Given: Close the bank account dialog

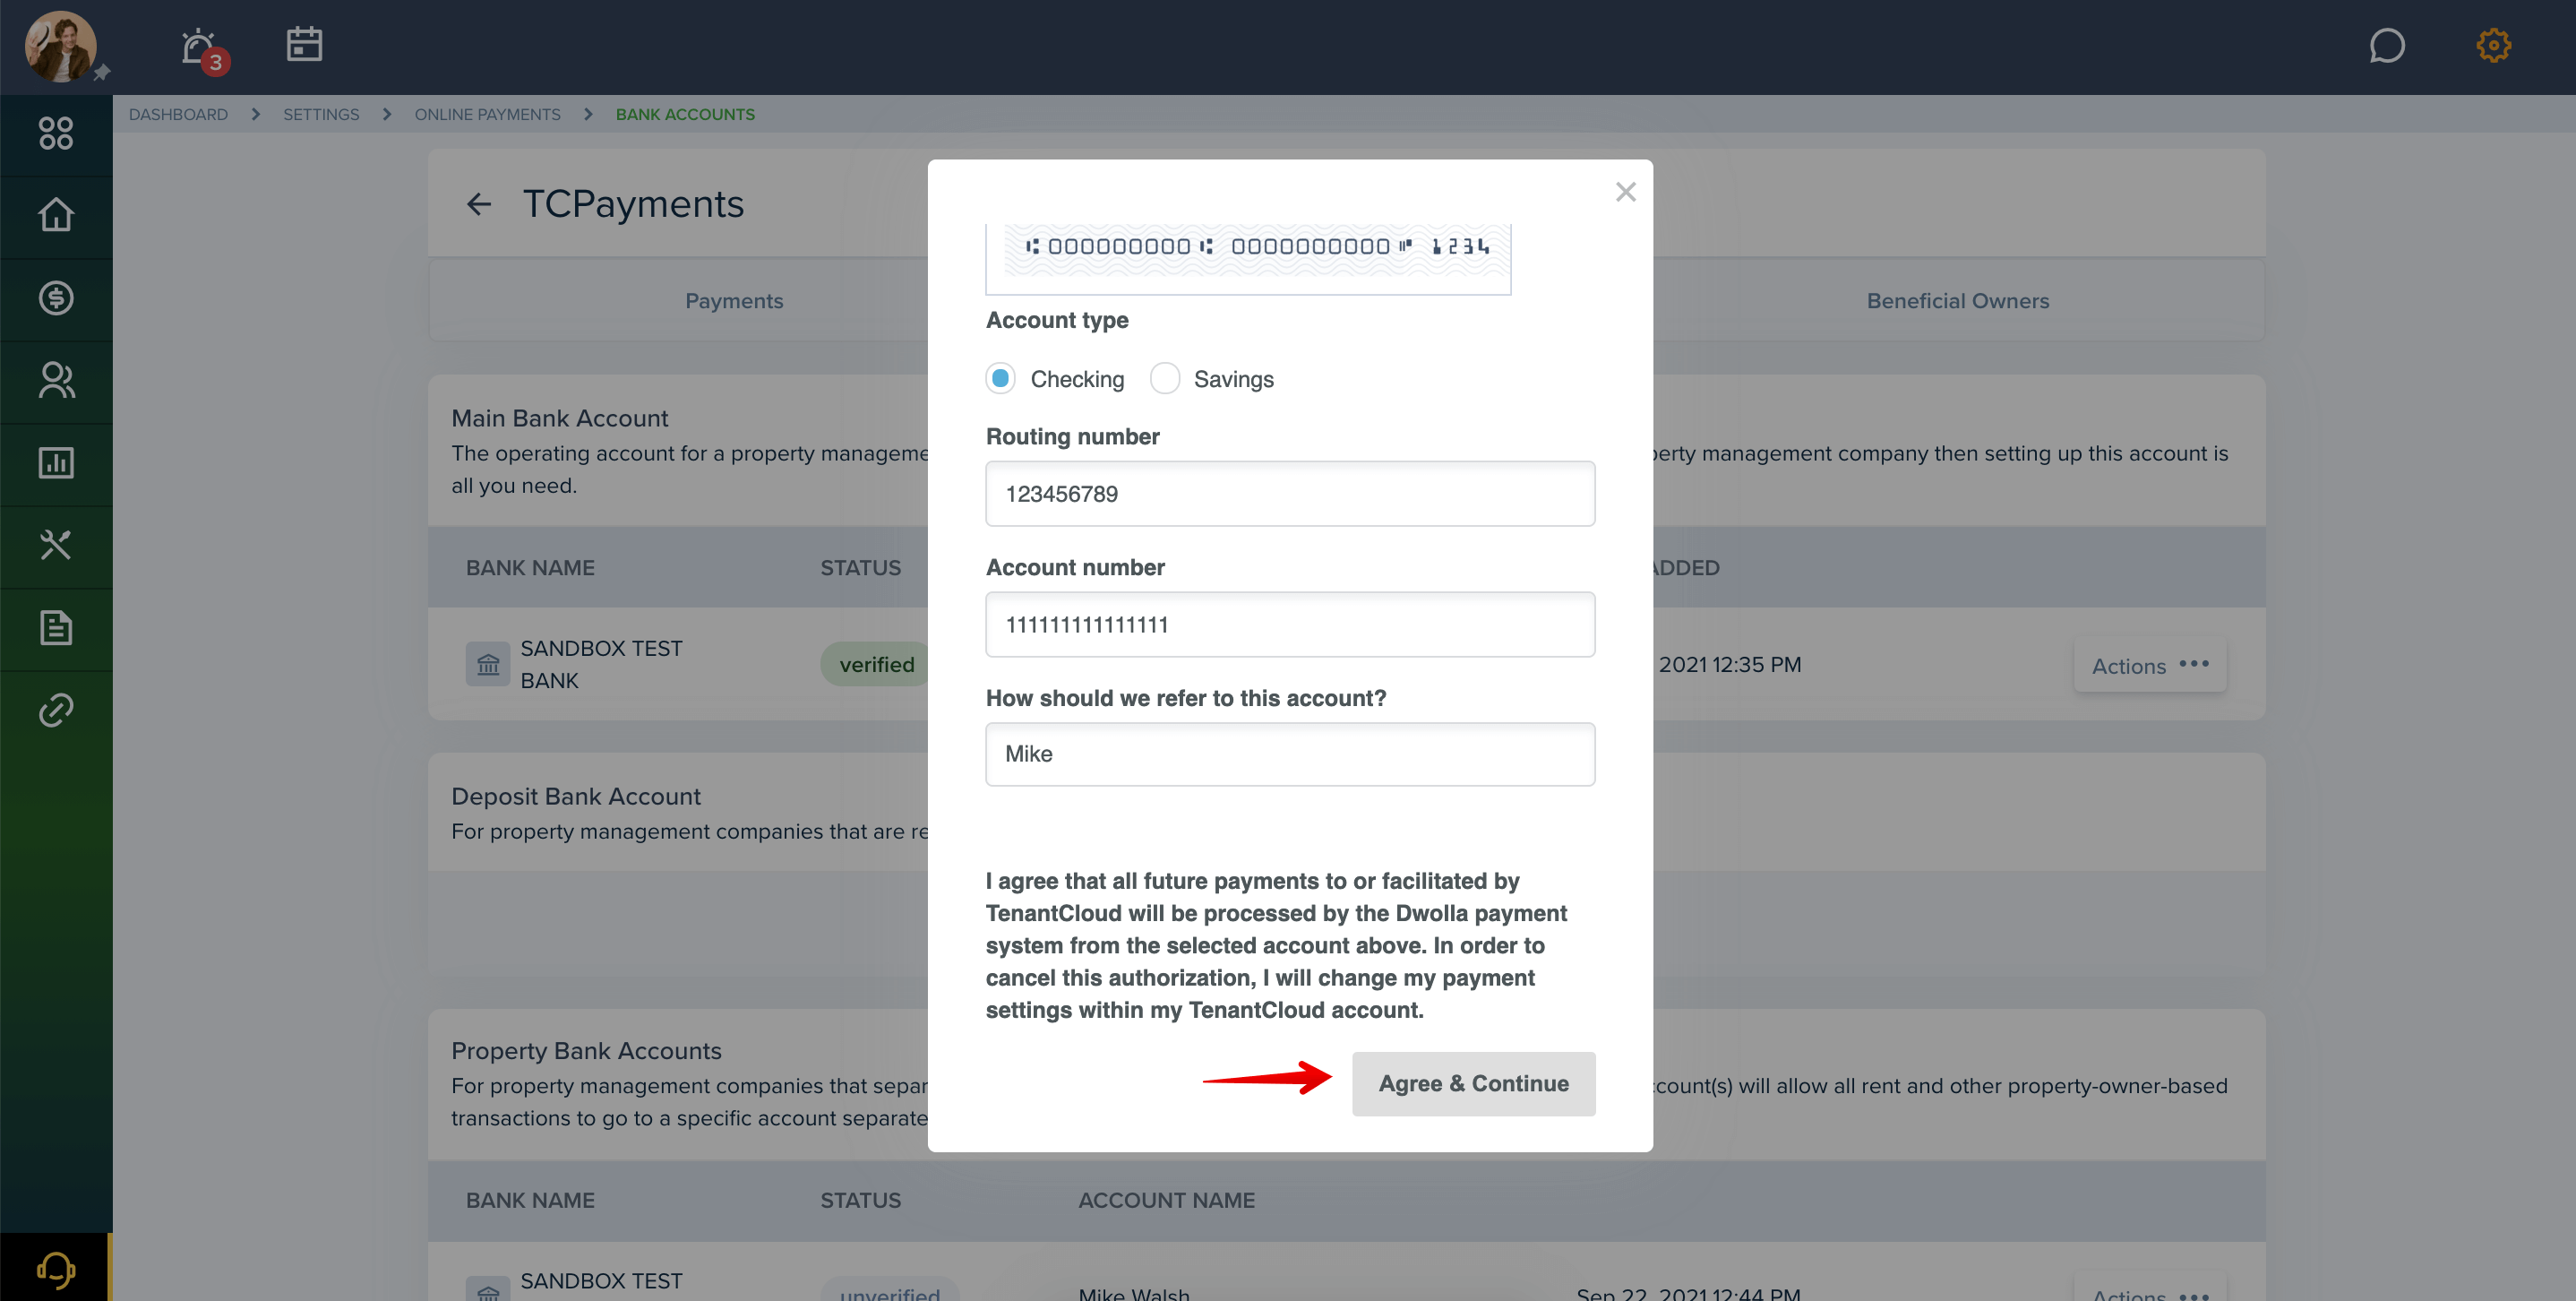Looking at the screenshot, I should 1625,192.
